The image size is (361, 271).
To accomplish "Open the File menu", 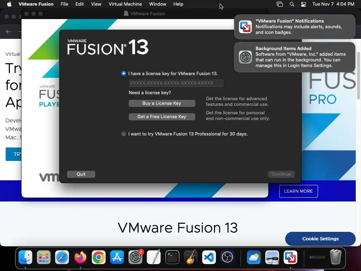I will pyautogui.click(x=64, y=4).
